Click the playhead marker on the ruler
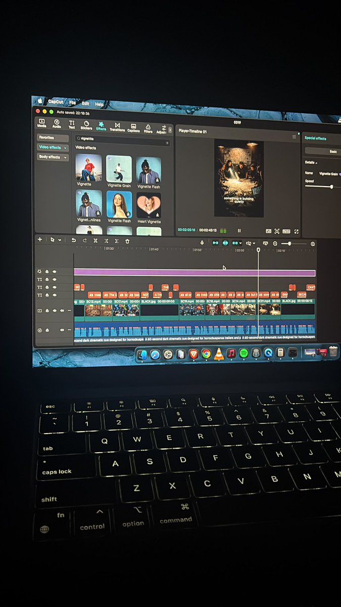The height and width of the screenshot is (607, 341). [x=259, y=250]
